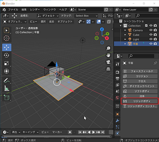
Task: Activate the Scale tool
Action: (x=7, y=63)
